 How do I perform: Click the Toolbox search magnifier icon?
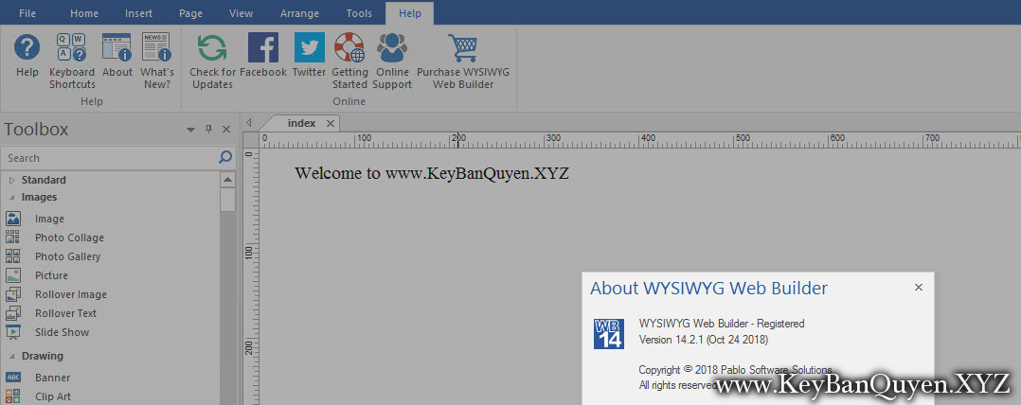[225, 157]
